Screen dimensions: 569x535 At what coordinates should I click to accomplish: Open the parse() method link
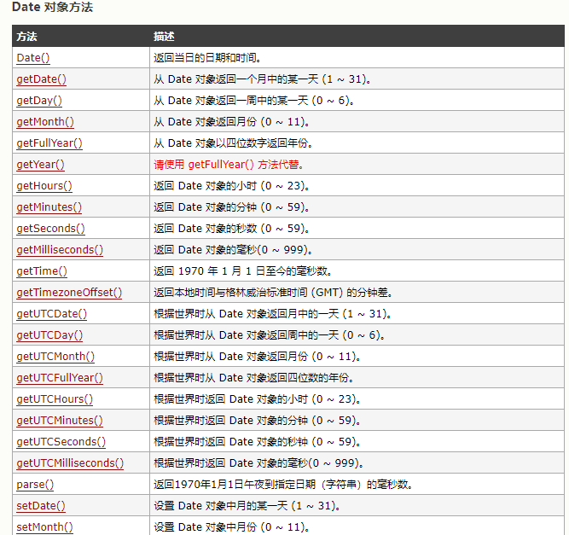(x=35, y=485)
